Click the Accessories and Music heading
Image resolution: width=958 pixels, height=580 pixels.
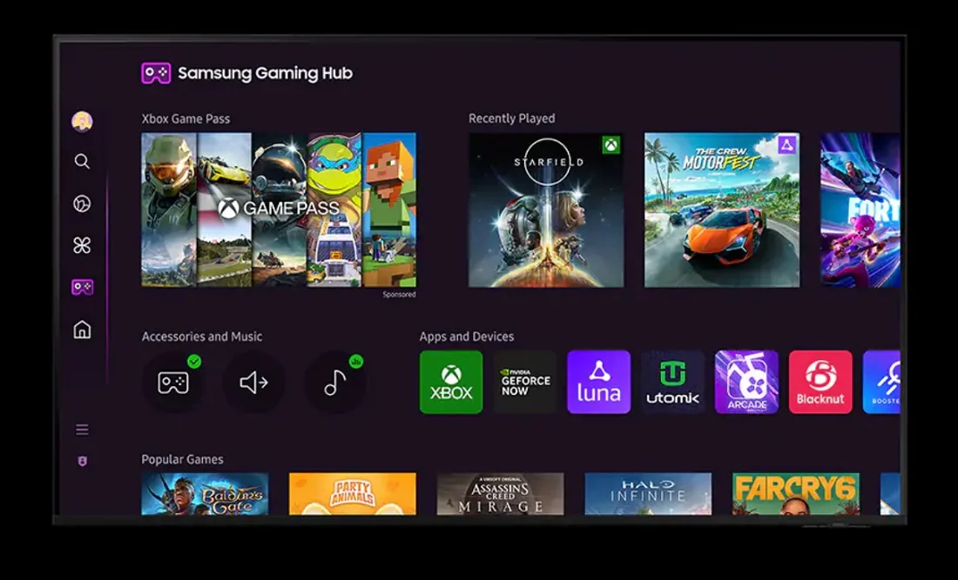click(202, 337)
